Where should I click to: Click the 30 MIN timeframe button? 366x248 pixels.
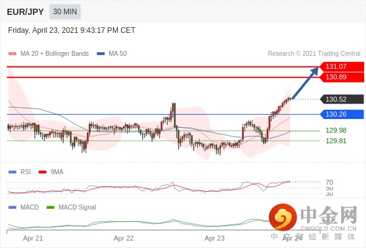click(65, 12)
